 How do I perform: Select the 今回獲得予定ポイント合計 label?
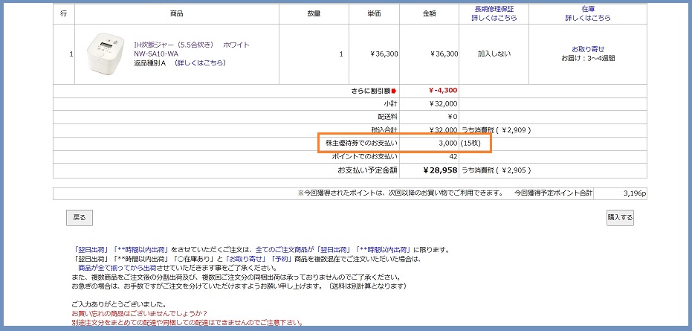pyautogui.click(x=554, y=193)
